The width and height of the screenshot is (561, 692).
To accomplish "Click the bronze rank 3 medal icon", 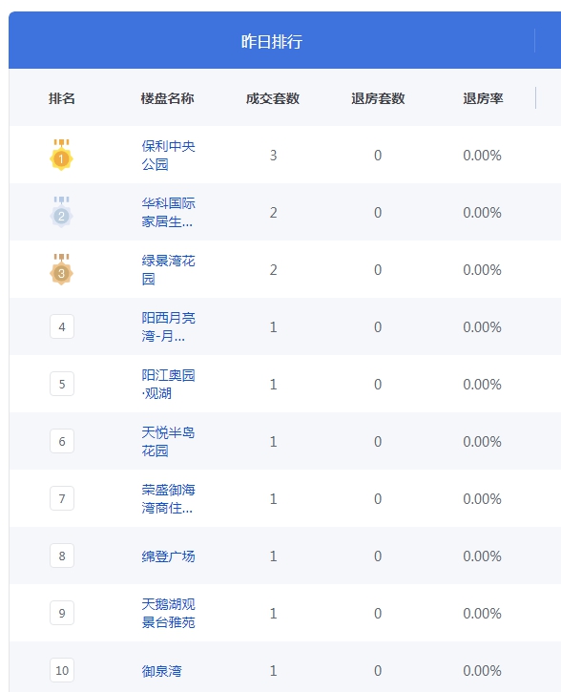I will pos(61,270).
